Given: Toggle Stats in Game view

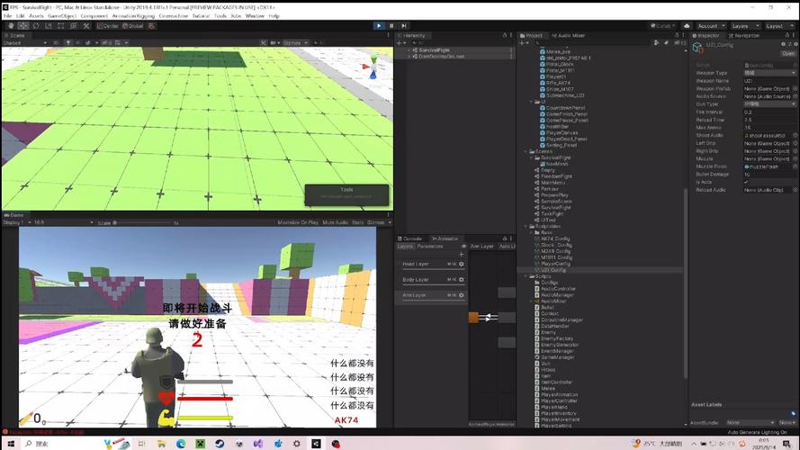Looking at the screenshot, I should pyautogui.click(x=357, y=222).
